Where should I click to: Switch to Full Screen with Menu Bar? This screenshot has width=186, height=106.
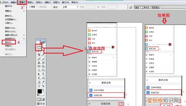point(41,104)
